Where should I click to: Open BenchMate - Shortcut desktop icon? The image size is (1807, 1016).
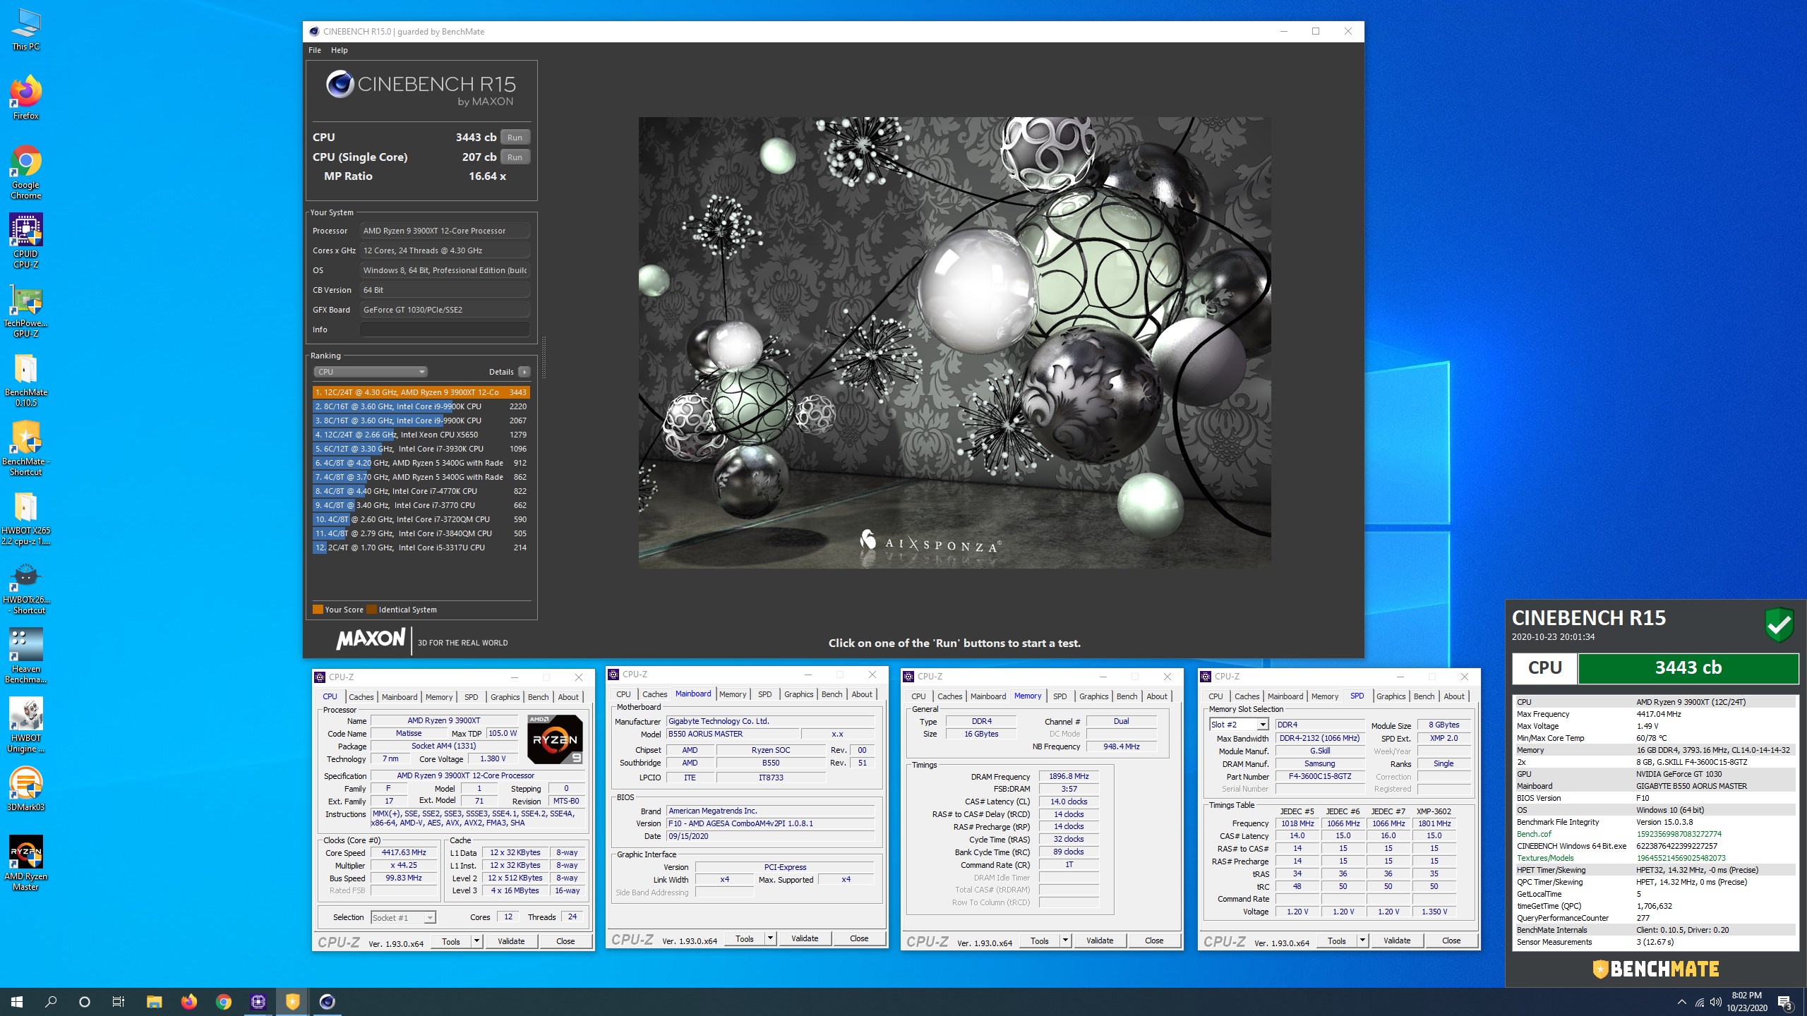(26, 449)
